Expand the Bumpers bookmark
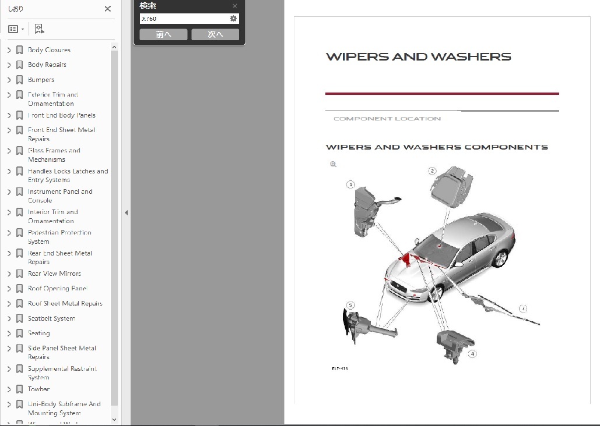 (x=9, y=80)
